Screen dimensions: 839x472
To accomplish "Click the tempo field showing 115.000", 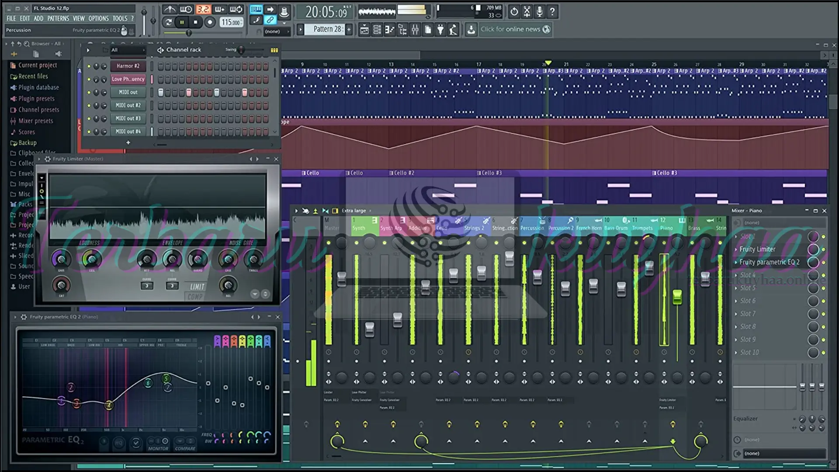I will 231,22.
